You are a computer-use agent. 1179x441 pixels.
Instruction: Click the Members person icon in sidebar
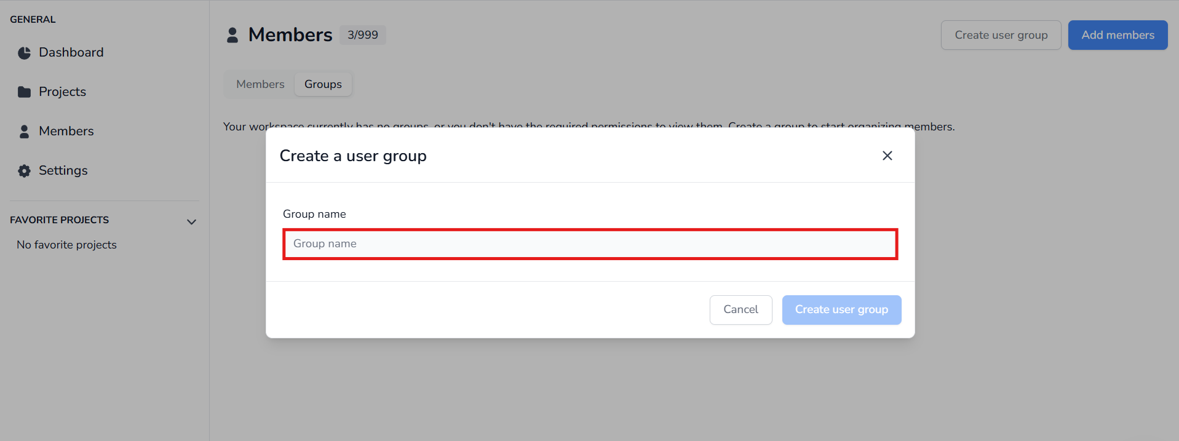pos(25,132)
